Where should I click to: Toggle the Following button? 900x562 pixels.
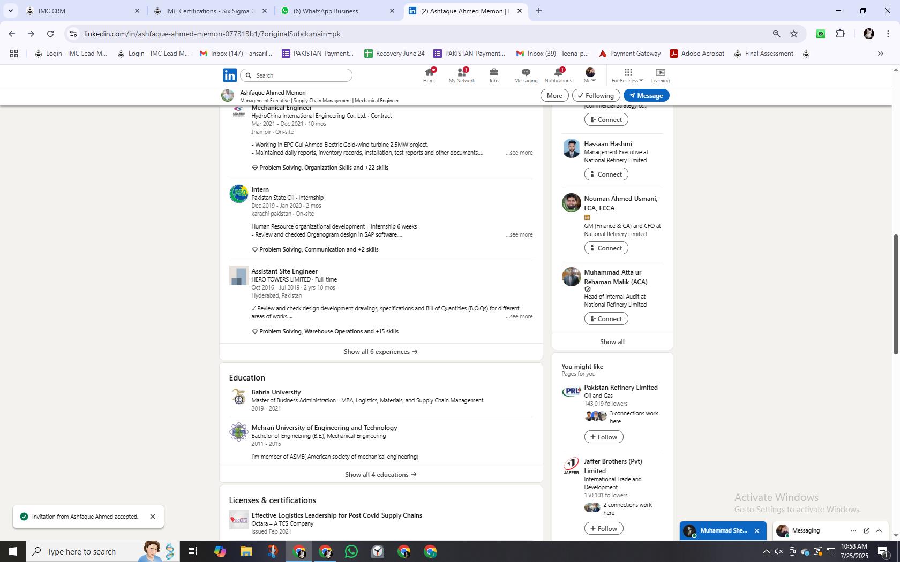[596, 95]
